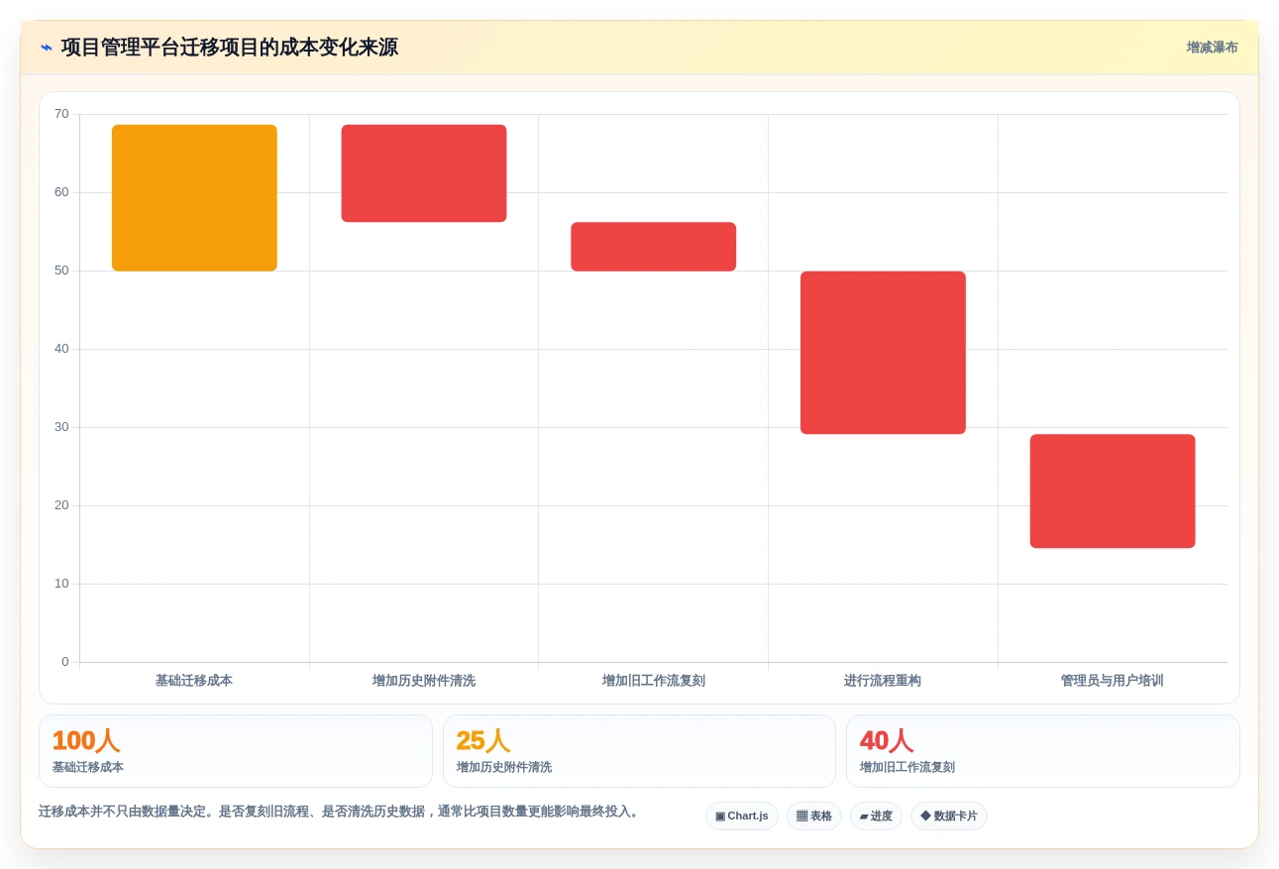The image size is (1279, 869).
Task: Select the 表格 tag chip
Action: click(x=814, y=816)
